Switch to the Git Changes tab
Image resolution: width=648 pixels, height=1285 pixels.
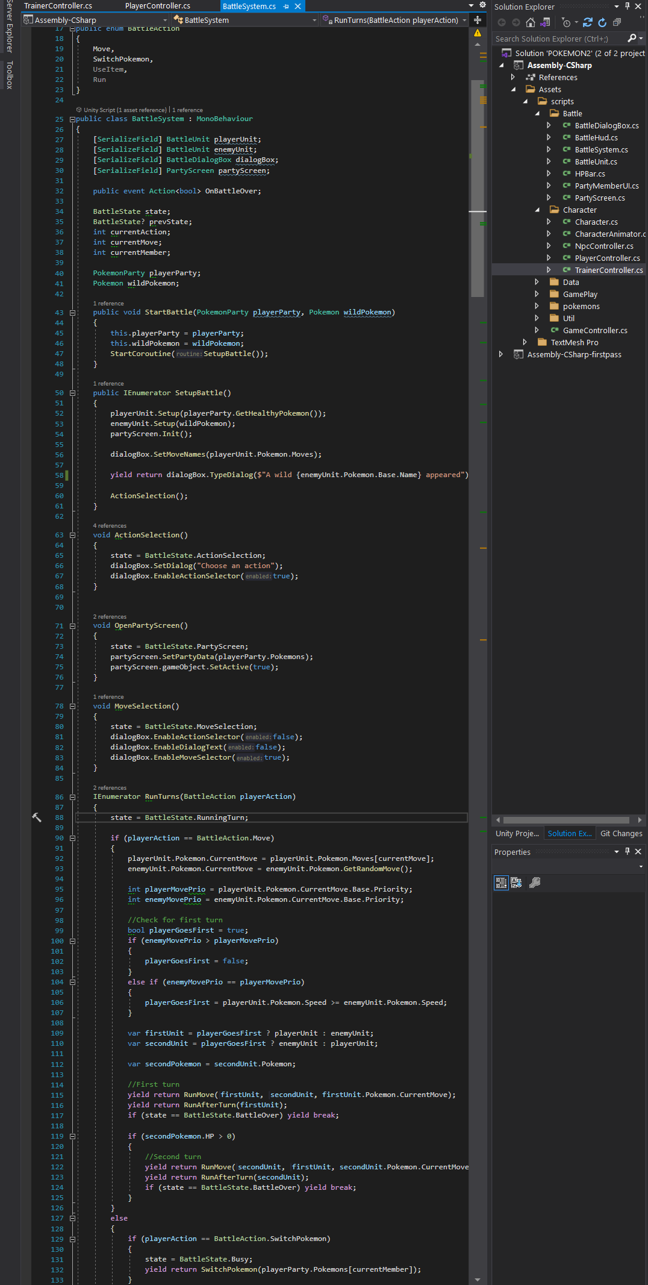pos(621,833)
